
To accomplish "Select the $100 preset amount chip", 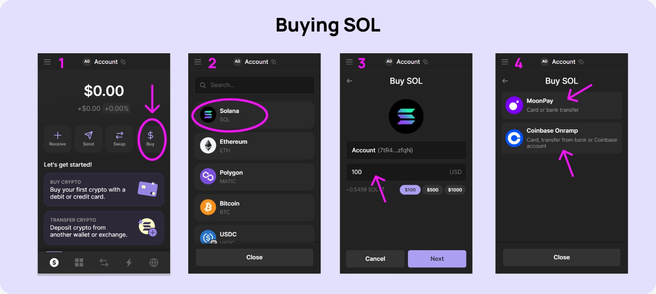I will click(410, 190).
